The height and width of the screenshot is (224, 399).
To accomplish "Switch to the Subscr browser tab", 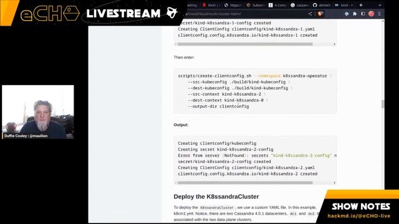I will click(x=255, y=5).
